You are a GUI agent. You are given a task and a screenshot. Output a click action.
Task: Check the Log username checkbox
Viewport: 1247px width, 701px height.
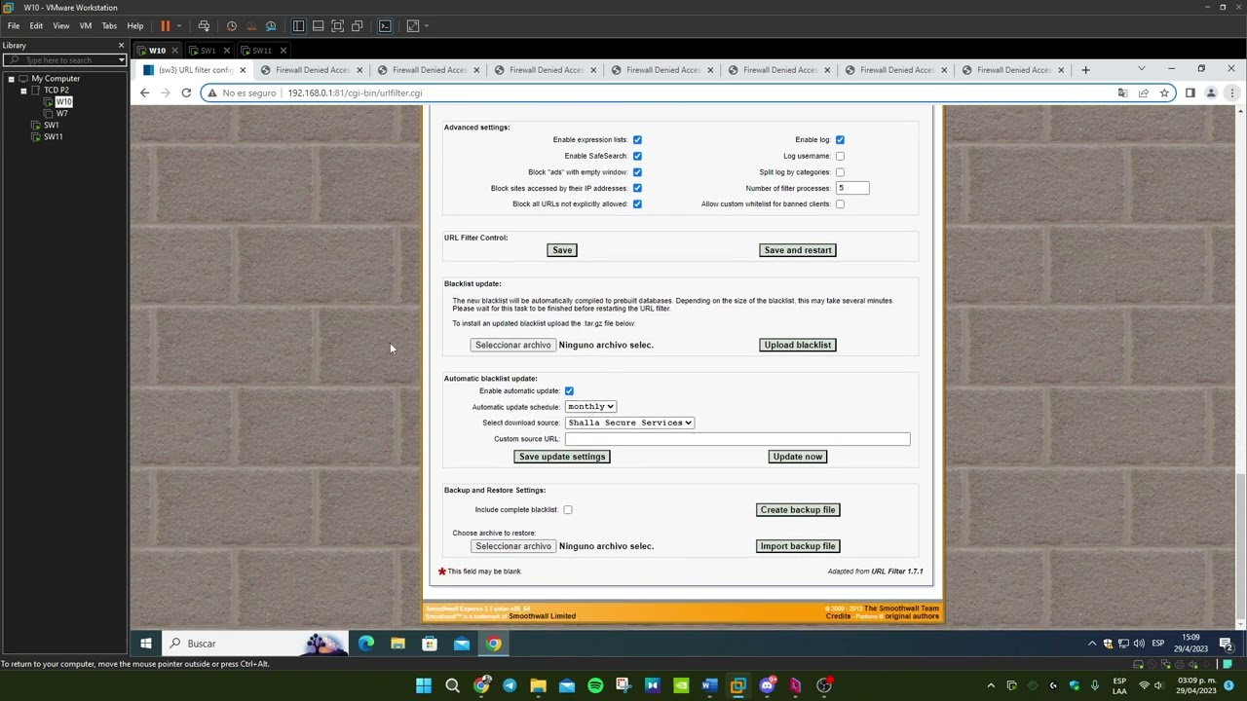840,156
